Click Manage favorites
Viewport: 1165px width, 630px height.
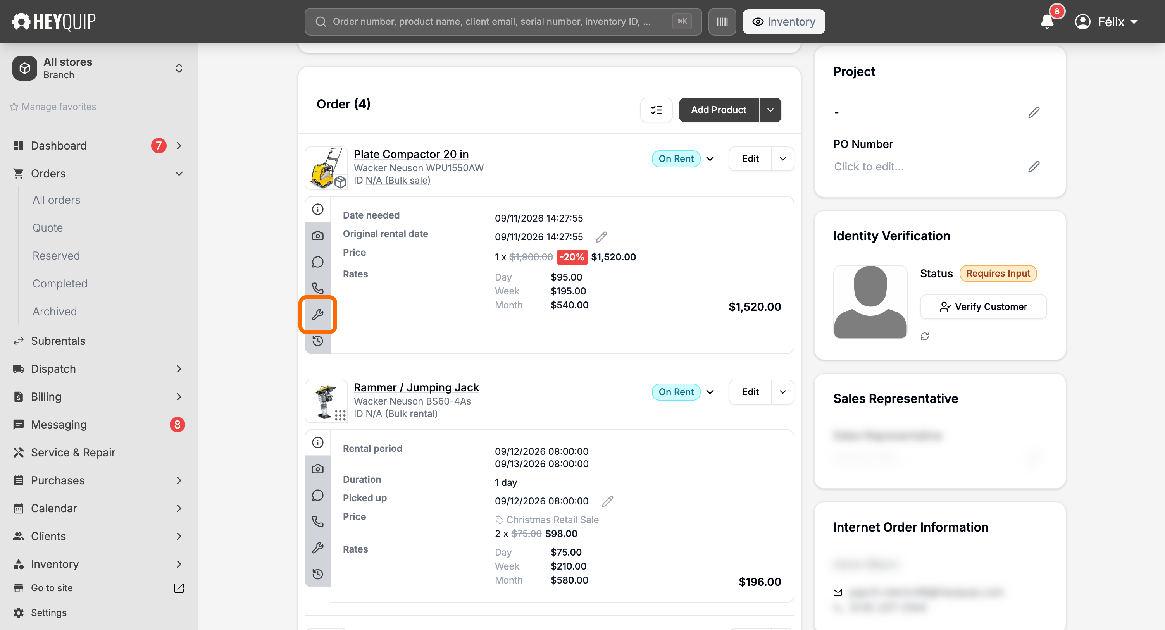53,107
